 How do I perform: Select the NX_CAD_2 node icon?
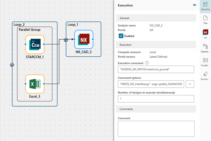[x=84, y=39]
